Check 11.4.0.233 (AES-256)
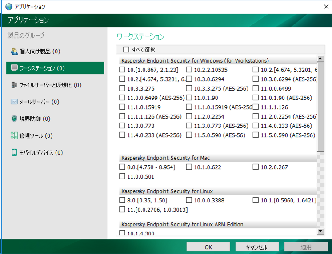 tap(122, 135)
